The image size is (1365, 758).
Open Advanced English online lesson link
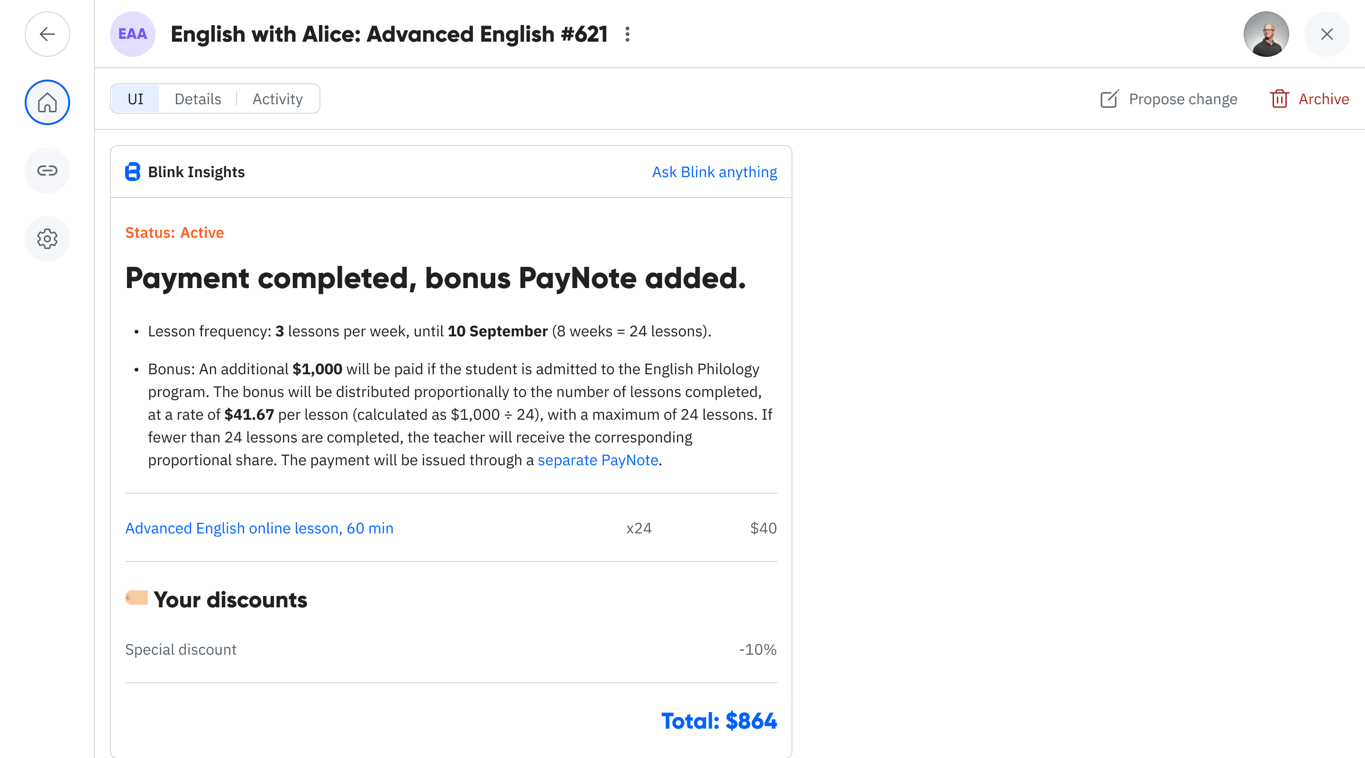259,528
